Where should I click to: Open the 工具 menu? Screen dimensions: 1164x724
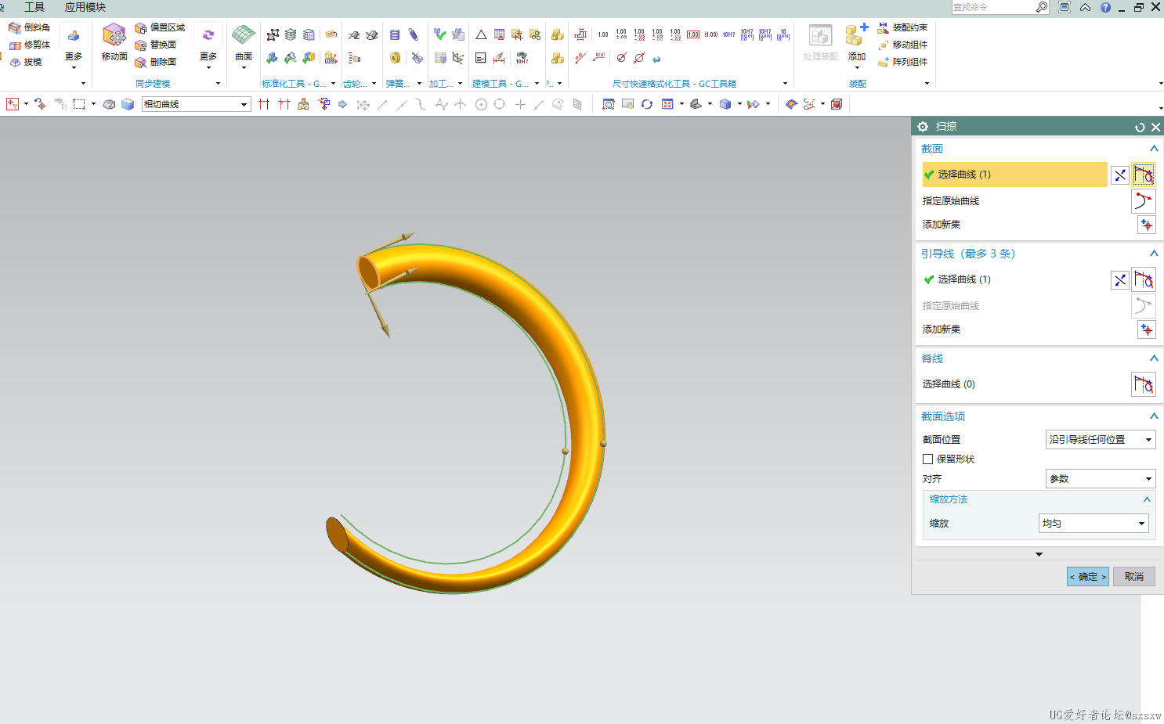(x=34, y=7)
